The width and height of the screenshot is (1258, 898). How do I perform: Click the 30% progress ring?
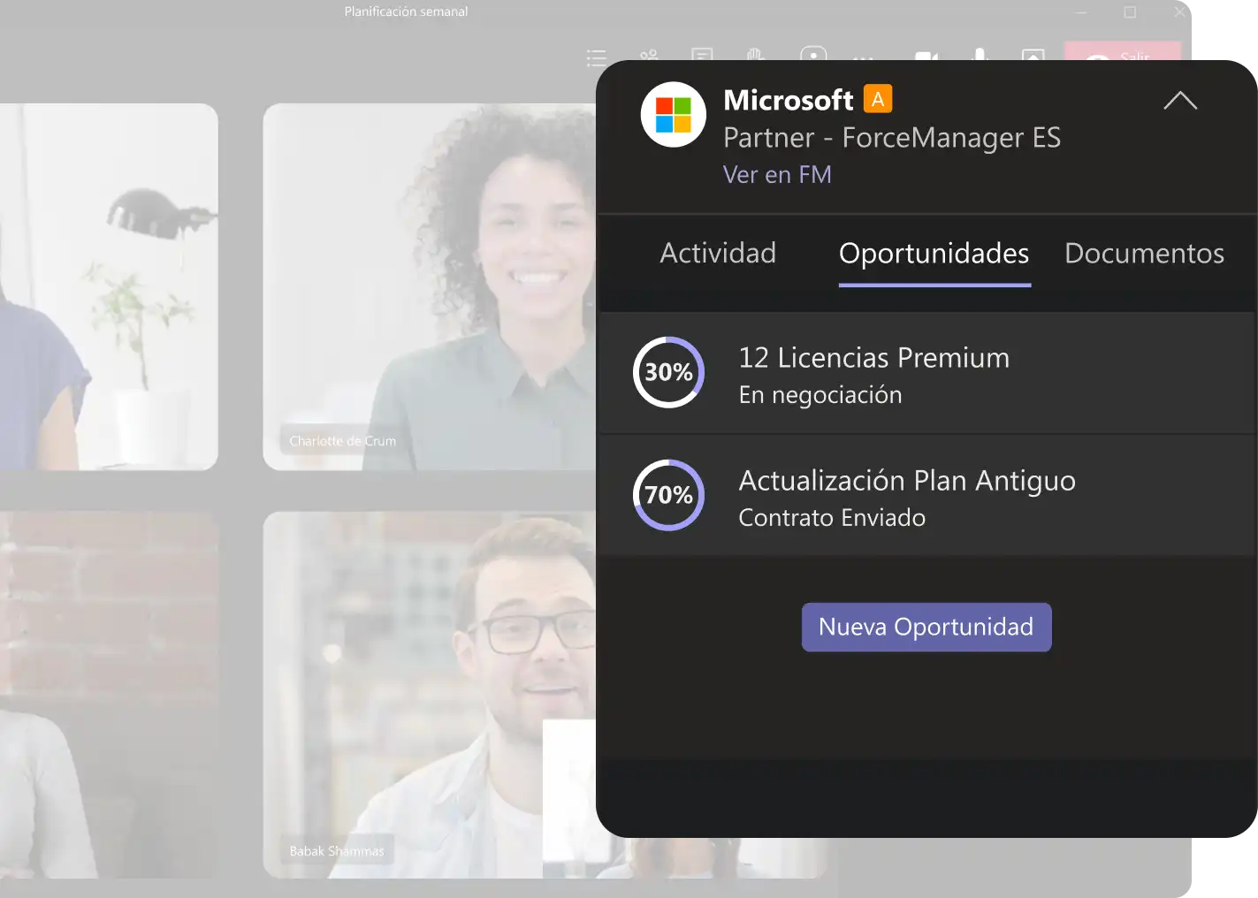point(669,372)
